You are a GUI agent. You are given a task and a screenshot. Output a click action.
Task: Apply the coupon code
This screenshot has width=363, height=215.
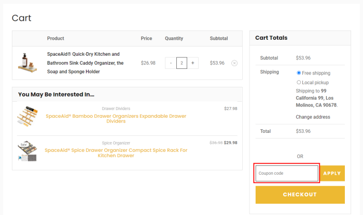pos(332,173)
